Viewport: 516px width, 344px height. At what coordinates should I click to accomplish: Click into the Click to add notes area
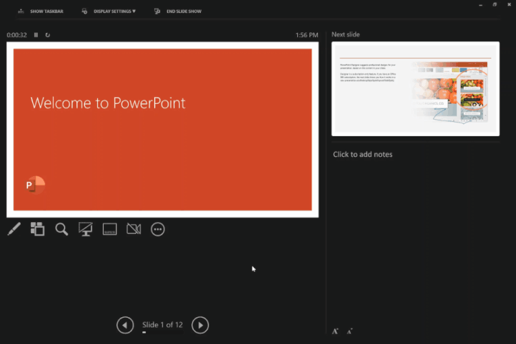416,230
